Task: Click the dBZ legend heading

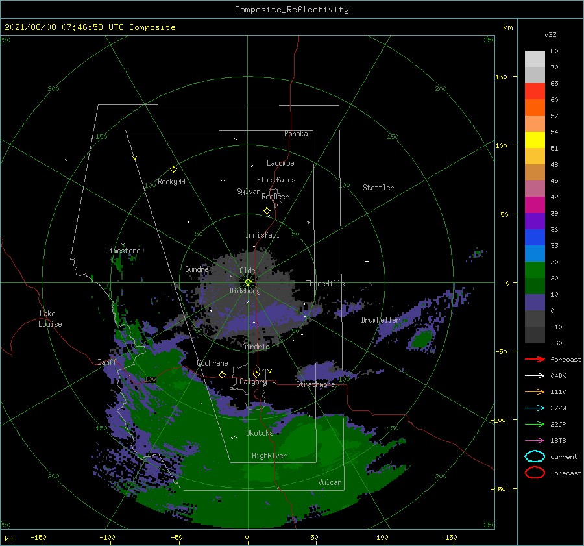Action: [550, 34]
